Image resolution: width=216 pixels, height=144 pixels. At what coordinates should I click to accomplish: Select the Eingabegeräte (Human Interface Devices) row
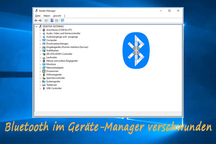pos(67,47)
